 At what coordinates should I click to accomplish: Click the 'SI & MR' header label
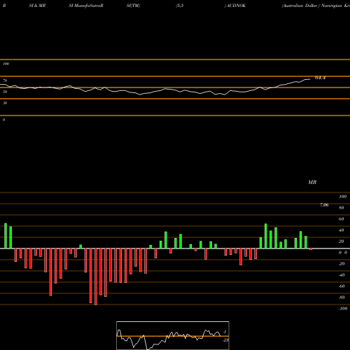[x=37, y=6]
